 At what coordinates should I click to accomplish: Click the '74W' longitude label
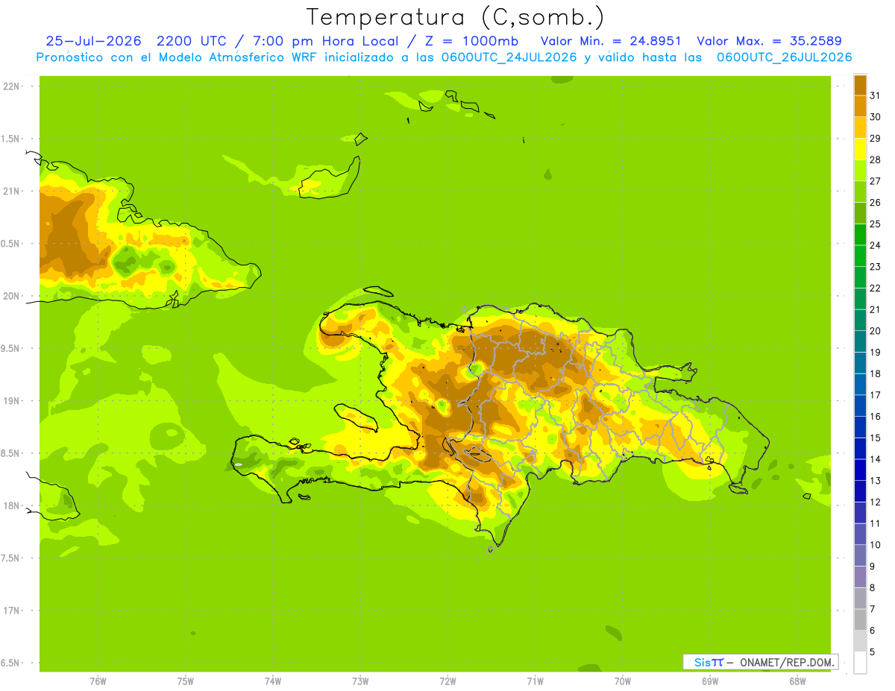[x=273, y=681]
